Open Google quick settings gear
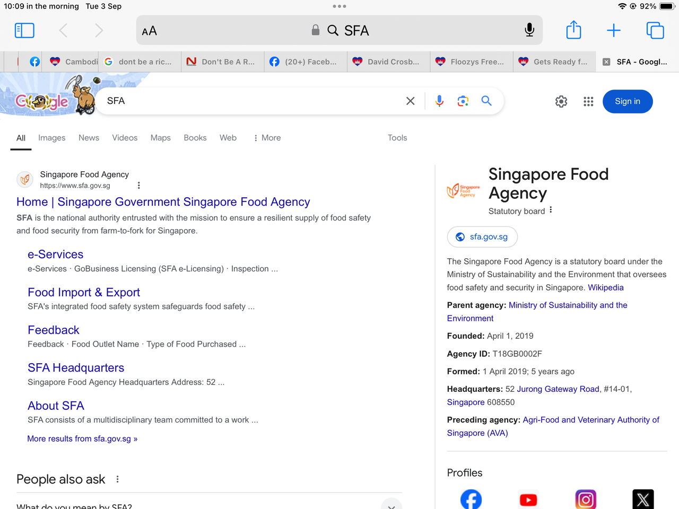The width and height of the screenshot is (679, 509). (561, 101)
